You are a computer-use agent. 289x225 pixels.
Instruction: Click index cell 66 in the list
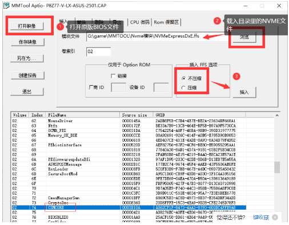click(34, 140)
